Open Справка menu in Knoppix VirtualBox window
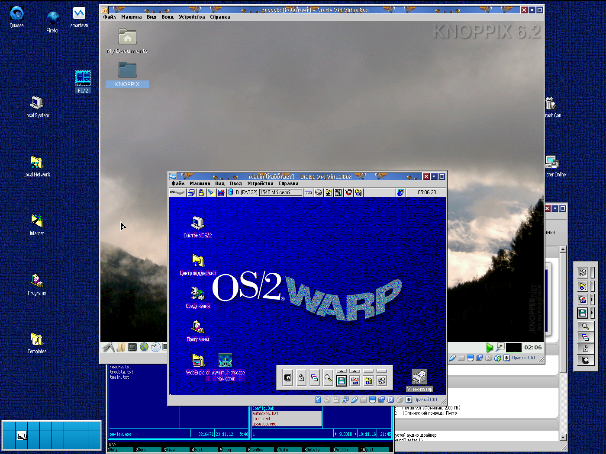This screenshot has height=454, width=606. pos(220,17)
